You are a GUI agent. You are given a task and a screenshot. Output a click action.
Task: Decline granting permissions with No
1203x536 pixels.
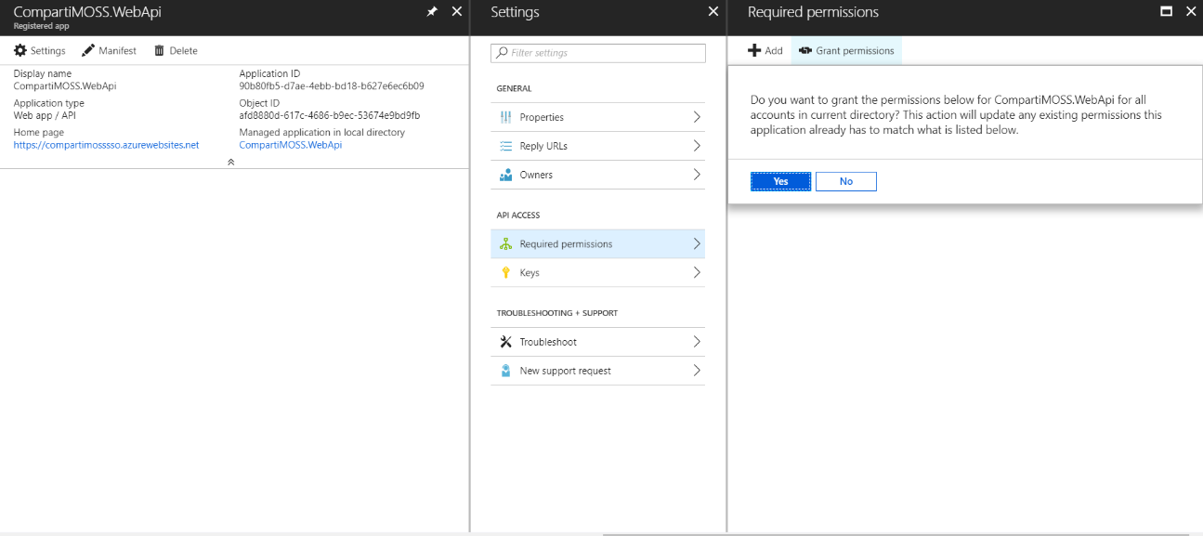(845, 181)
